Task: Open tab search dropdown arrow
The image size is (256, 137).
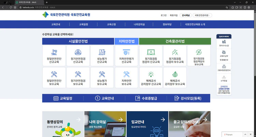Action: click(234, 2)
